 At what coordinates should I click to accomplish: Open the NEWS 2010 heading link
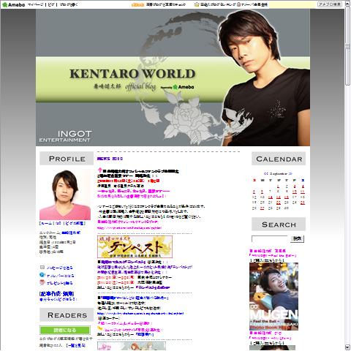[110, 159]
